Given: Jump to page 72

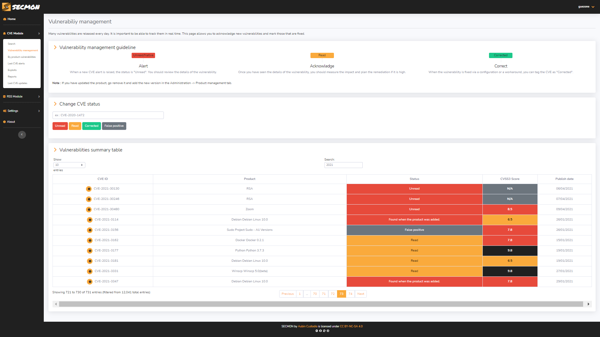Looking at the screenshot, I should tap(333, 294).
